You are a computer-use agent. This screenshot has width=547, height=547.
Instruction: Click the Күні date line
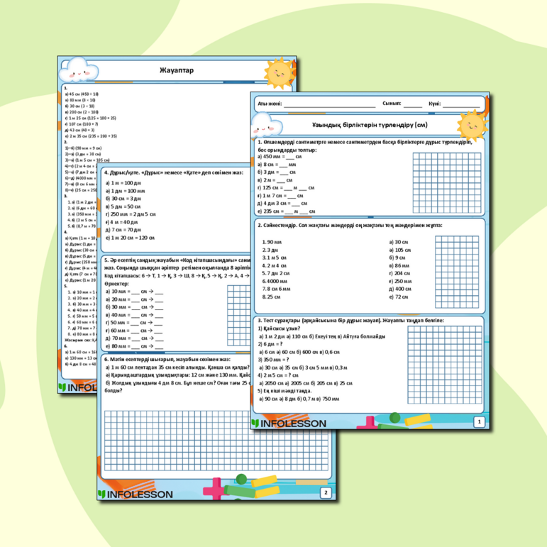pyautogui.click(x=461, y=104)
